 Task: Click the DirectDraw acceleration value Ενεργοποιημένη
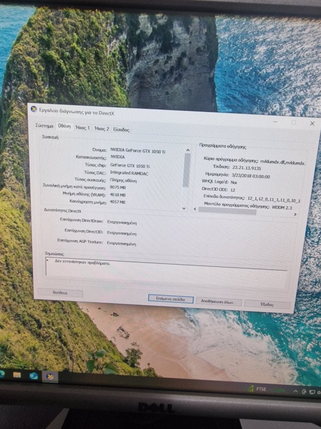pos(122,222)
